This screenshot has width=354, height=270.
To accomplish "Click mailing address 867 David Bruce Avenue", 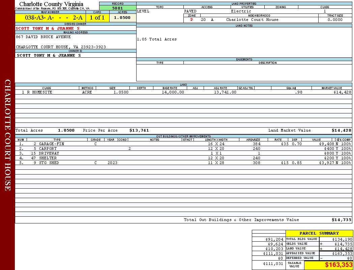I will 43,37.
